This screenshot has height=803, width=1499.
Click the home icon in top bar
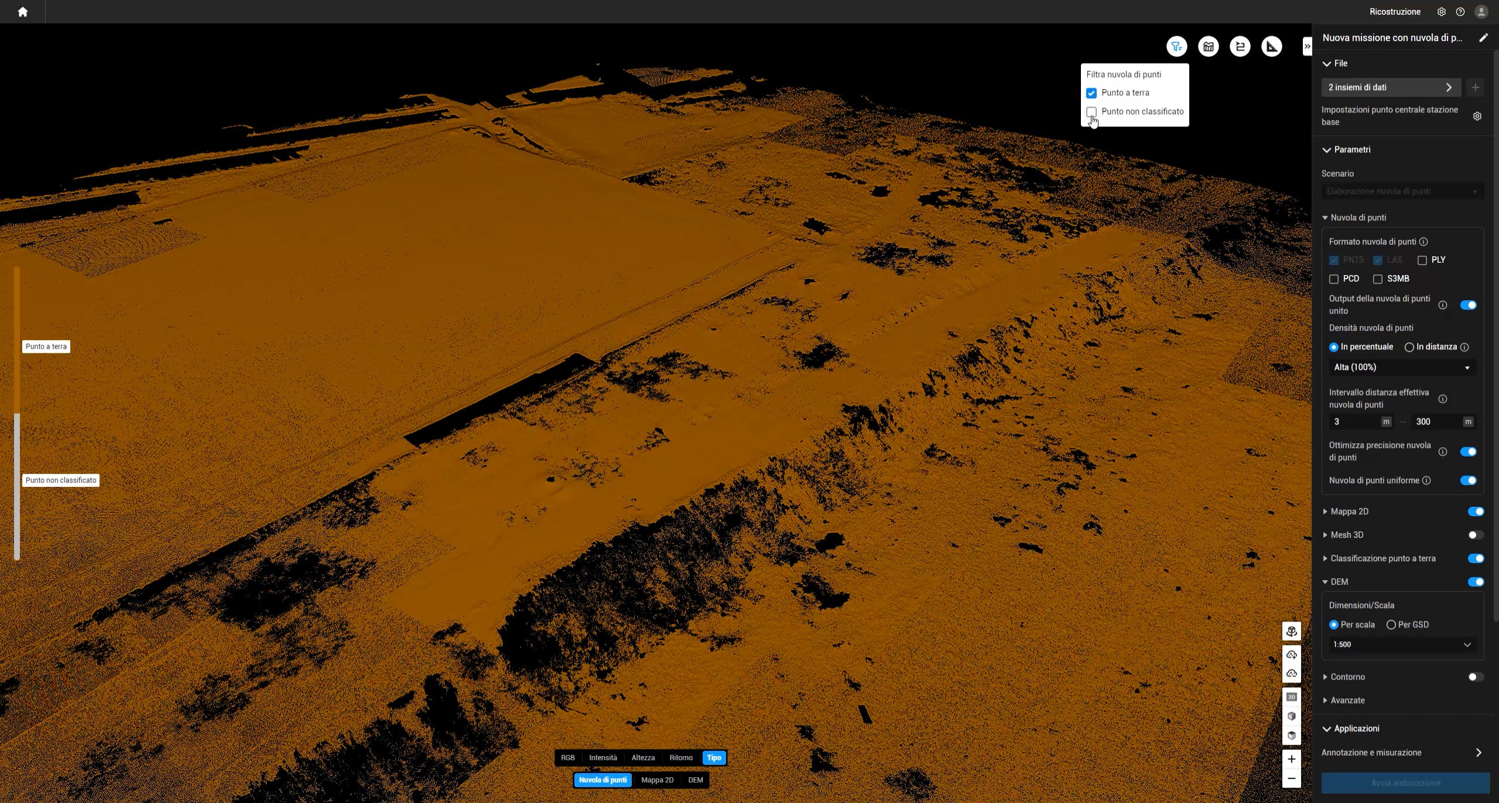tap(22, 12)
